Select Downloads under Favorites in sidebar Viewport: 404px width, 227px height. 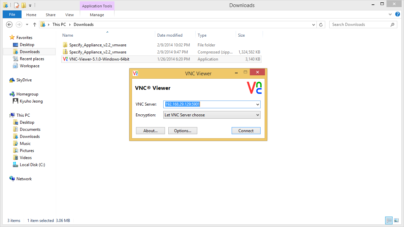click(29, 52)
